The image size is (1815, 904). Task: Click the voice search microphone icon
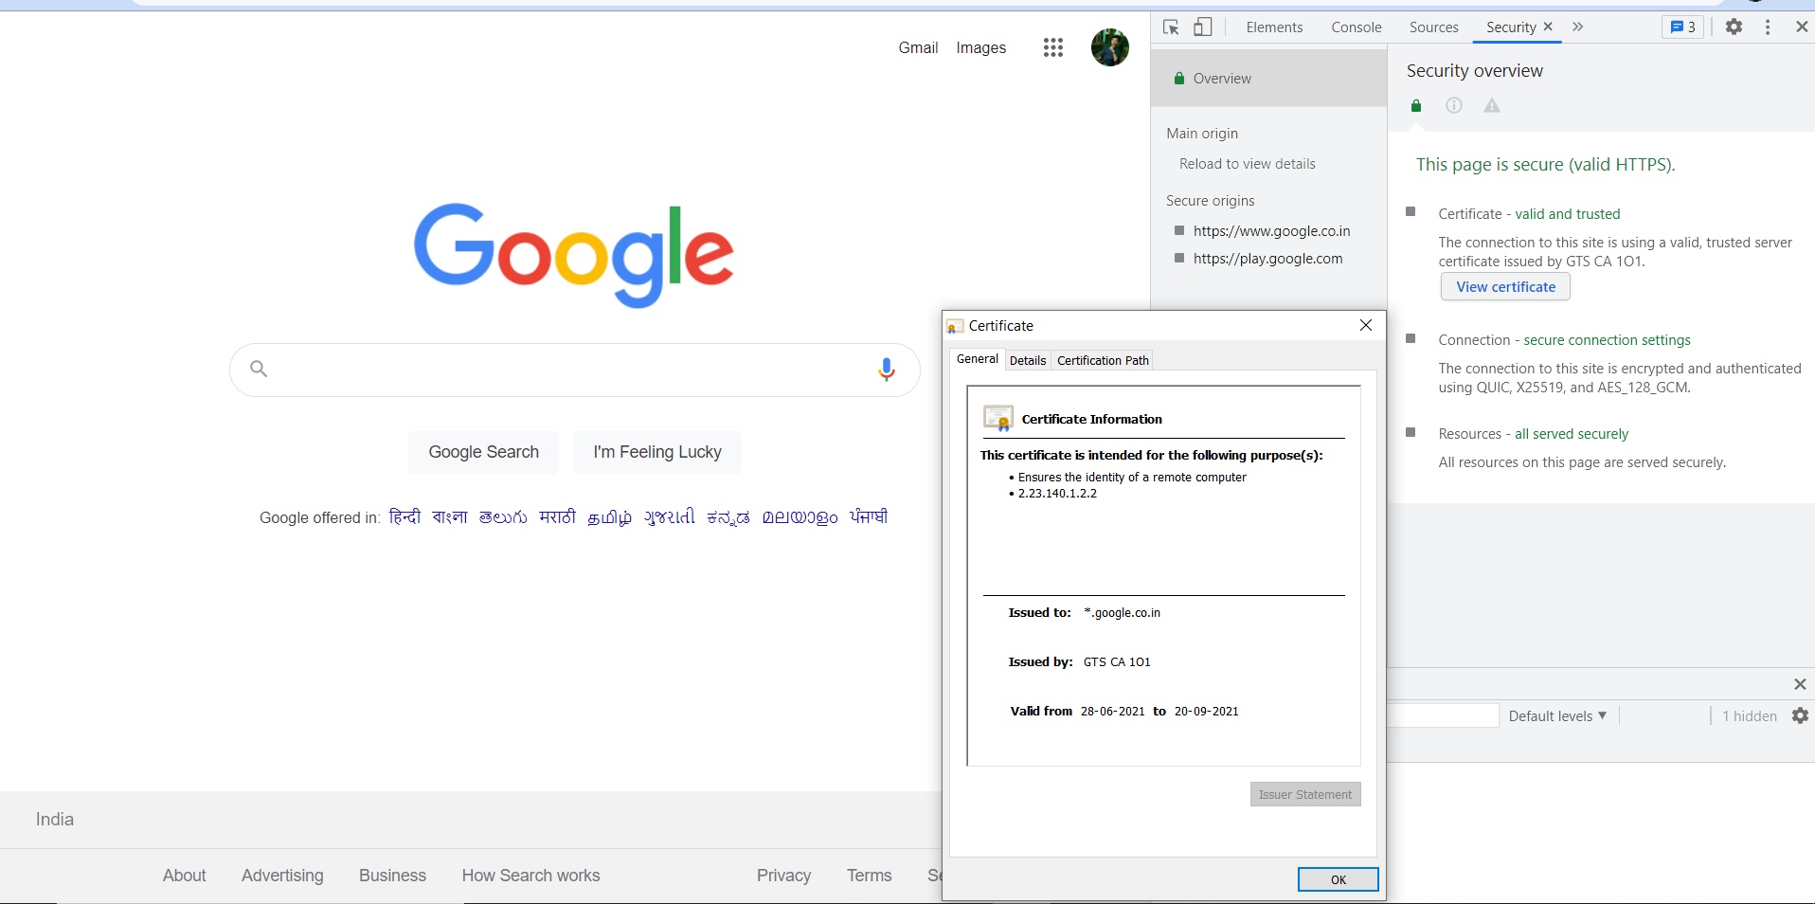tap(886, 370)
